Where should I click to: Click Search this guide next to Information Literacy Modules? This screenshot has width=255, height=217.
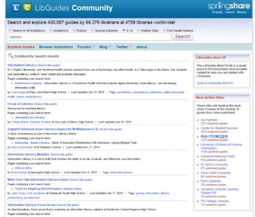click(62, 155)
